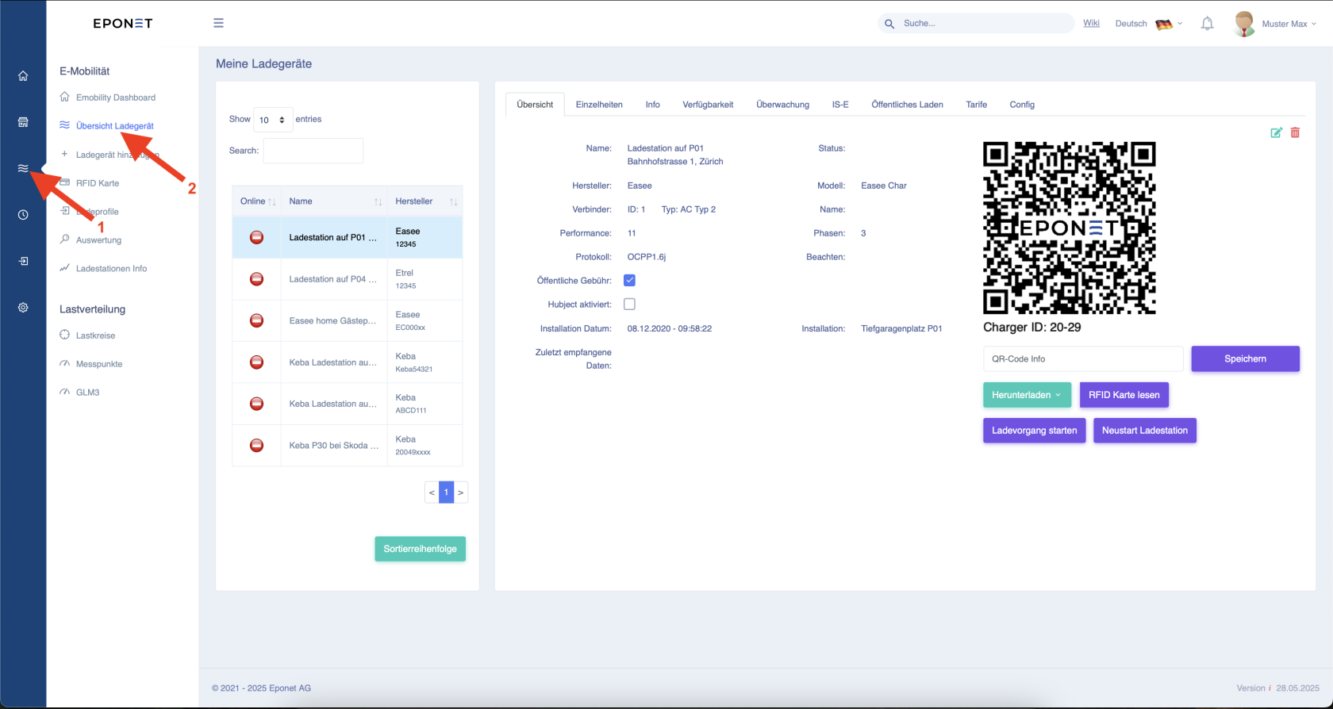Click the charger QR code image
Viewport: 1333px width, 709px height.
pyautogui.click(x=1069, y=228)
